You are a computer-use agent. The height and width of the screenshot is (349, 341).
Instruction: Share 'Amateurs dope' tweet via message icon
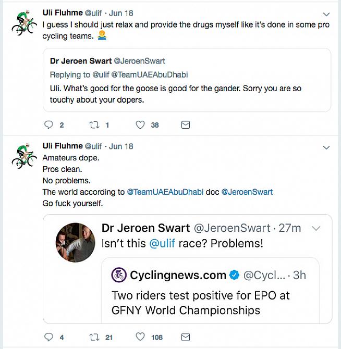(185, 337)
